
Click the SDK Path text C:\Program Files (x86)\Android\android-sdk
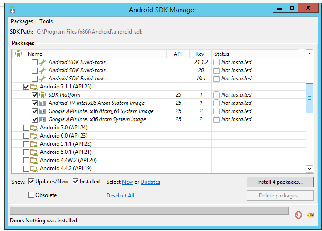[x=89, y=32]
